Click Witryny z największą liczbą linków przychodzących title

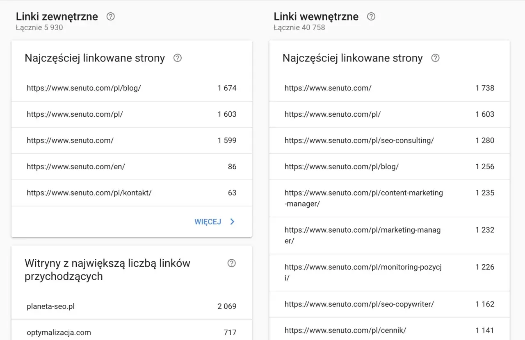coord(107,270)
